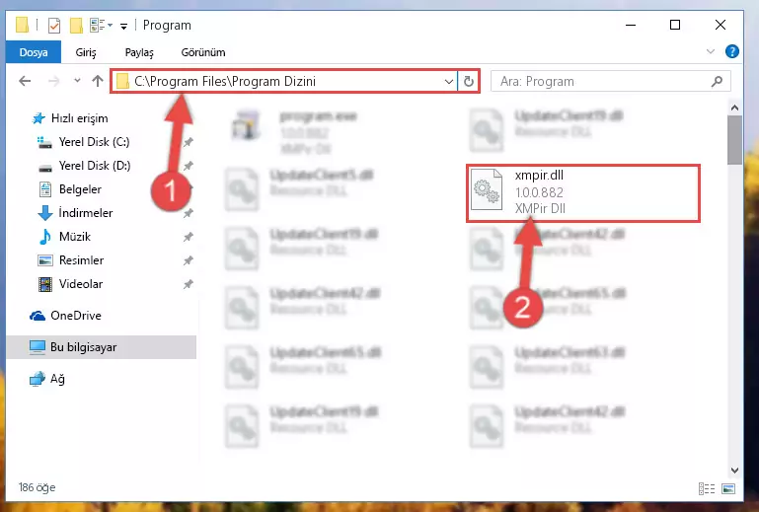759x512 pixels.
Task: Switch to large icons view in status bar
Action: click(x=728, y=488)
